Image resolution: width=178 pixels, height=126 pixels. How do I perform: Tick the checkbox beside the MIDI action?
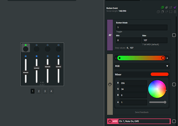[x=174, y=121]
